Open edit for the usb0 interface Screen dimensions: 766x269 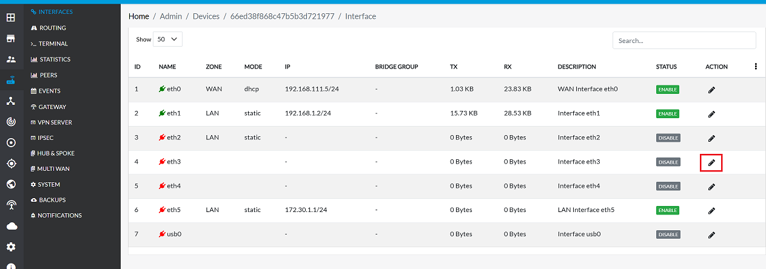711,234
